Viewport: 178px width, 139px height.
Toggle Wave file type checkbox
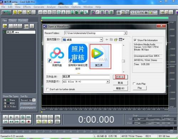click(x=5, y=100)
